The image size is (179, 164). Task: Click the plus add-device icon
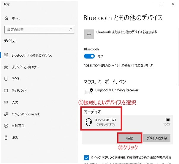[x=89, y=34]
